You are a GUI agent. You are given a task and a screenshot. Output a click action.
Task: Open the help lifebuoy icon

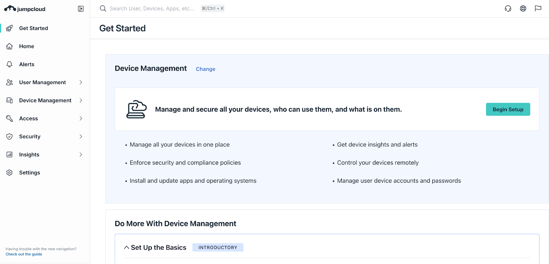523,9
